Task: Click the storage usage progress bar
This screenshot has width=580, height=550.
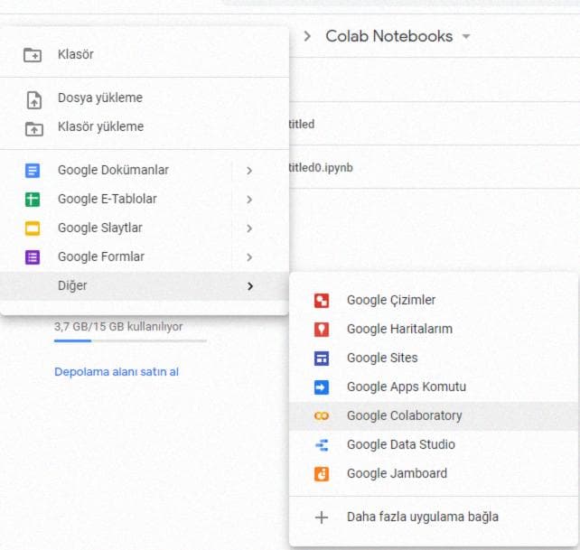Action: 130,341
